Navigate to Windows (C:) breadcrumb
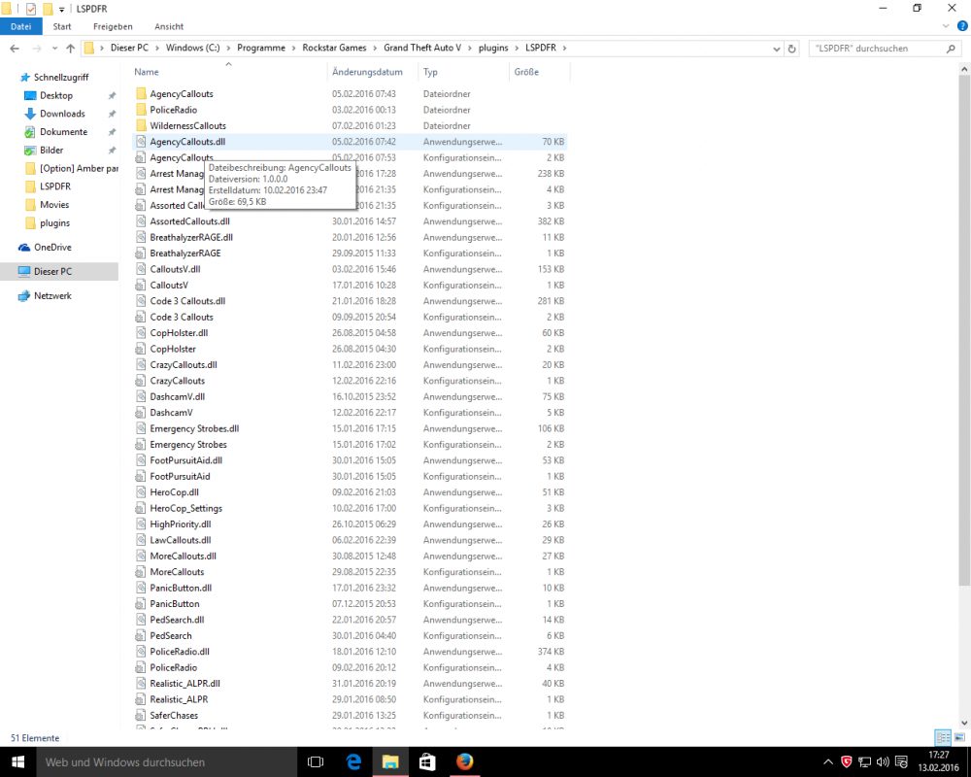This screenshot has height=777, width=971. pos(192,48)
